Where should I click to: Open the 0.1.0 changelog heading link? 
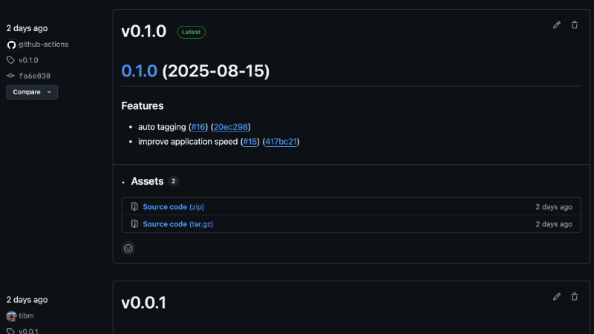coord(140,71)
